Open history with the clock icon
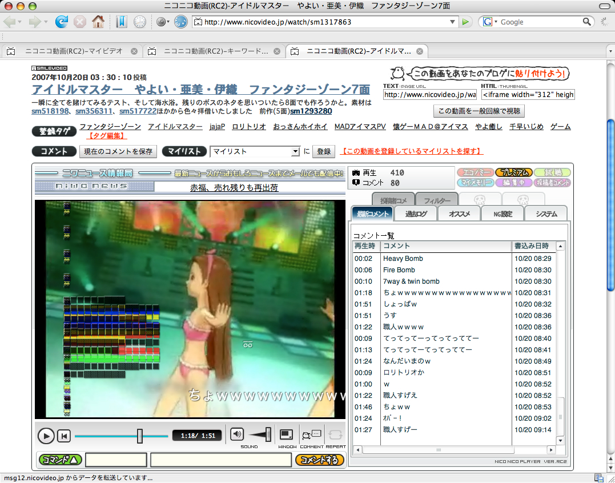The image size is (615, 483). pyautogui.click(x=140, y=22)
